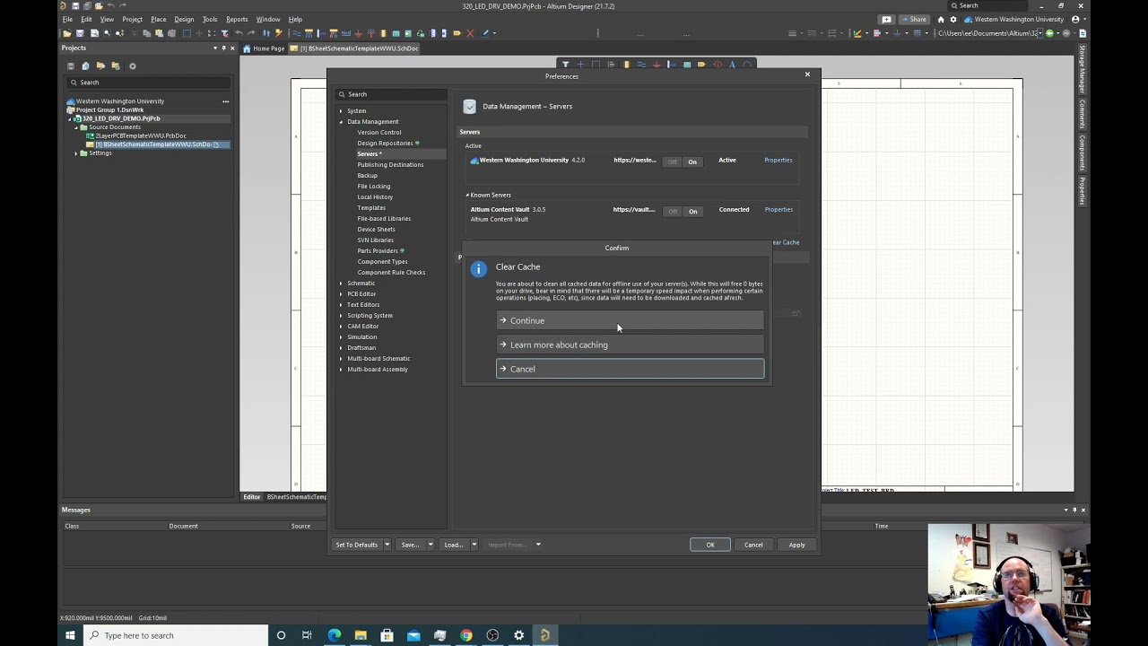Click OK in Preferences dialog
This screenshot has height=646, width=1148.
point(709,545)
